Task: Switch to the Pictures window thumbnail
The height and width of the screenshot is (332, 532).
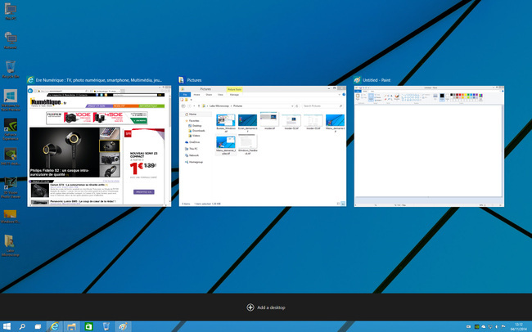Action: tap(263, 146)
